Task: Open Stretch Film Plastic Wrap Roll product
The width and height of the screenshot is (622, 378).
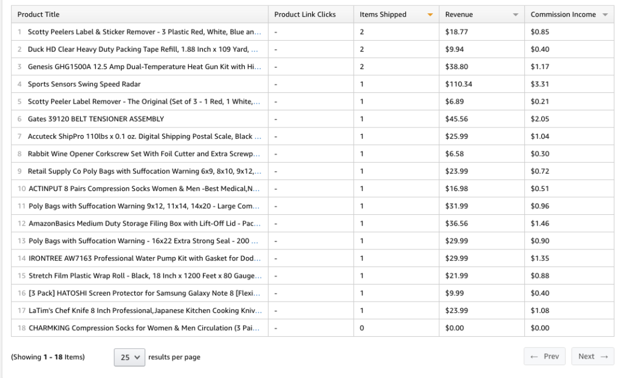Action: click(145, 276)
